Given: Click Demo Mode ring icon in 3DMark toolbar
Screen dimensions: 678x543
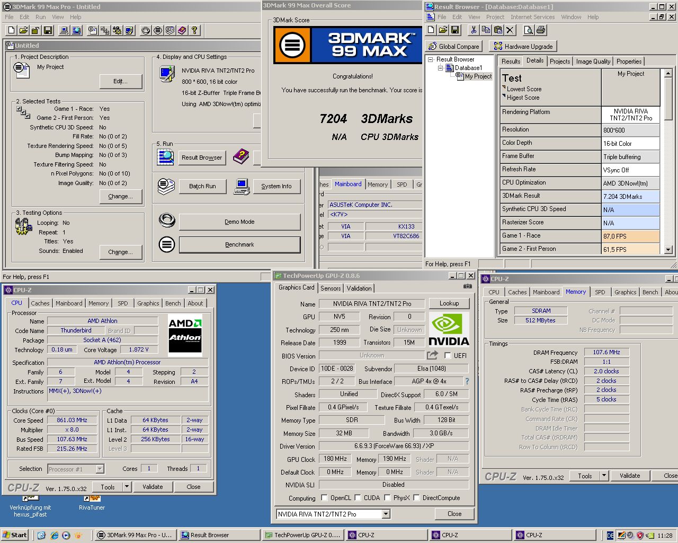Looking at the screenshot, I should [146, 30].
